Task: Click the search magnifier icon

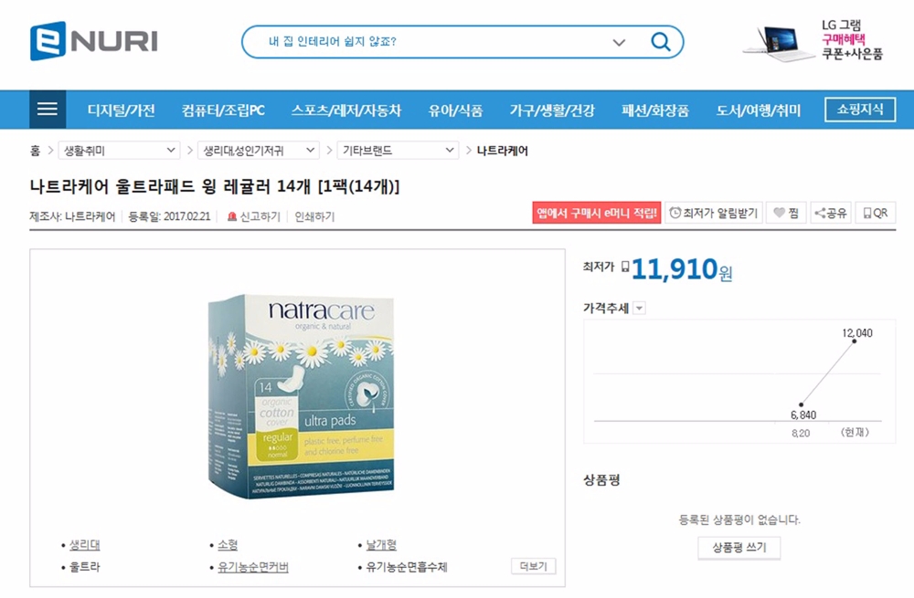Action: point(660,41)
